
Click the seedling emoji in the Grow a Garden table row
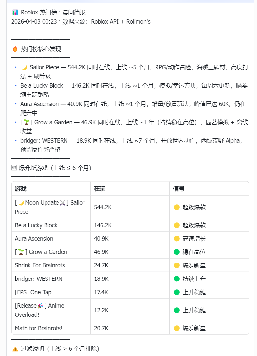click(21, 252)
